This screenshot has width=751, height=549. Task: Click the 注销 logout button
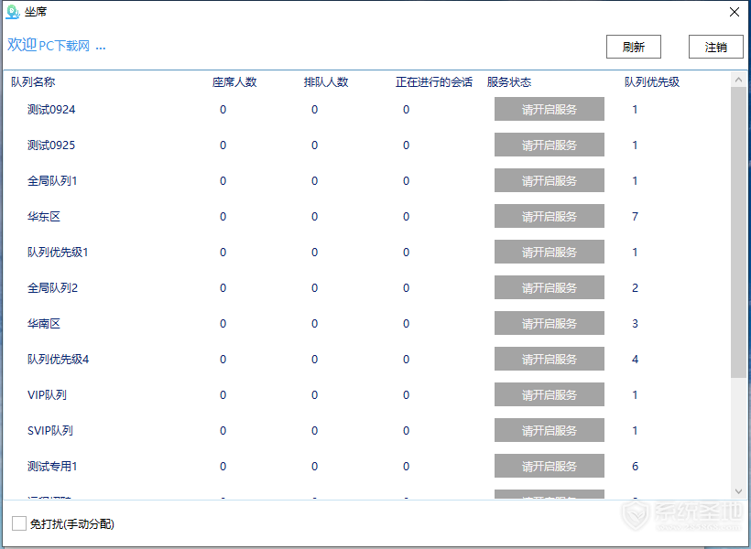tap(715, 47)
